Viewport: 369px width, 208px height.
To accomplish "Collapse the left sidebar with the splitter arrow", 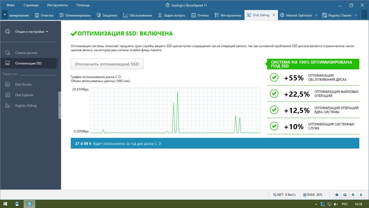I will pos(60,105).
